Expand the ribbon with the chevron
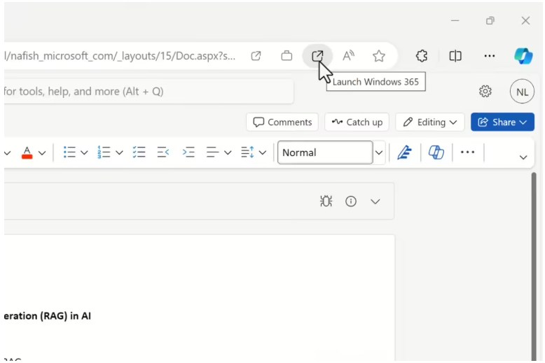The image size is (545, 363). pyautogui.click(x=523, y=157)
